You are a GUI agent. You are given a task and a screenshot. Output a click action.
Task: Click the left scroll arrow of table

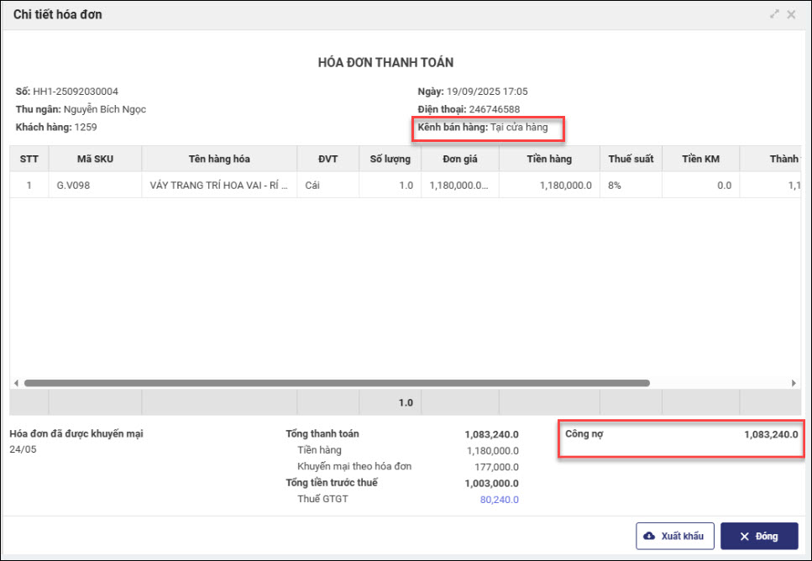[x=16, y=383]
